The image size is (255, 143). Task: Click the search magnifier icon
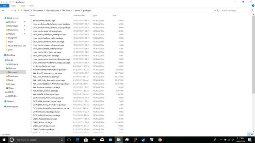click(252, 11)
